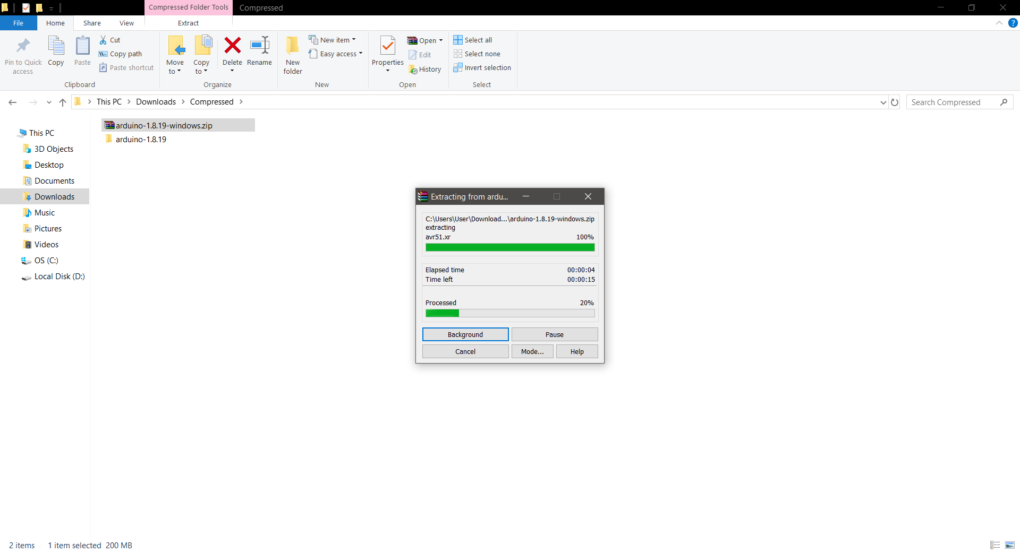Click Background button in extraction dialog
Screen dimensions: 1020x553
pyautogui.click(x=465, y=334)
